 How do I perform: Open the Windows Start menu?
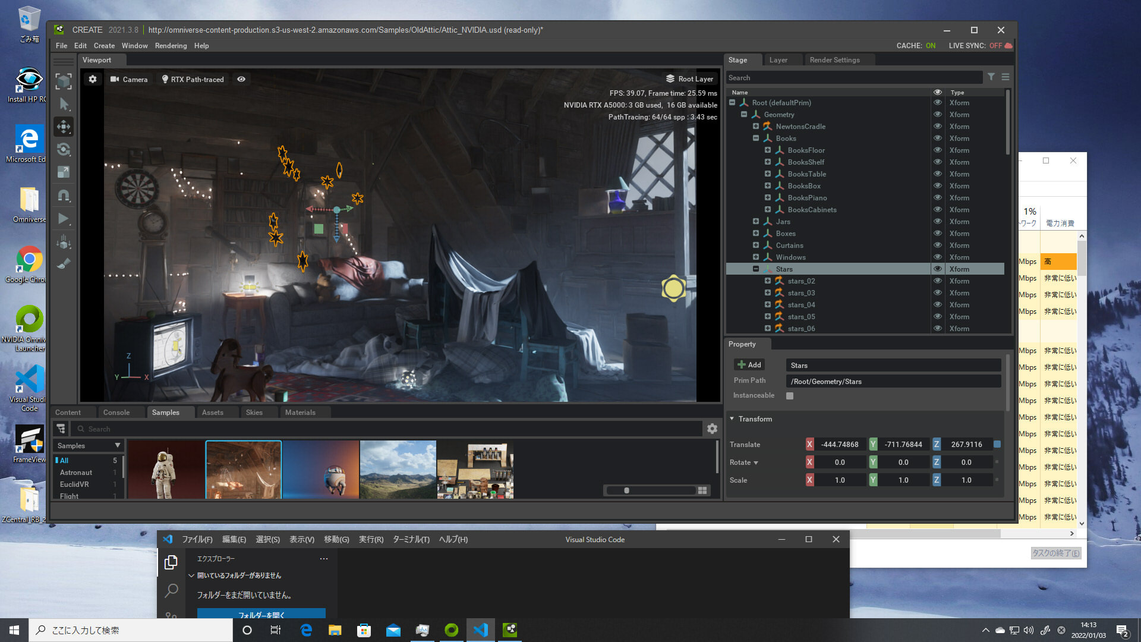pos(14,630)
